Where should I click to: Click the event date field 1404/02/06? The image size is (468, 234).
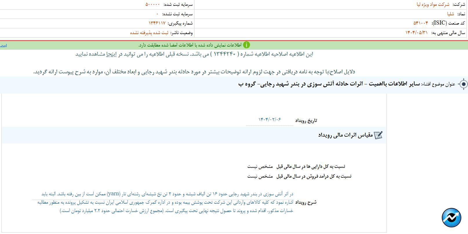click(x=269, y=120)
